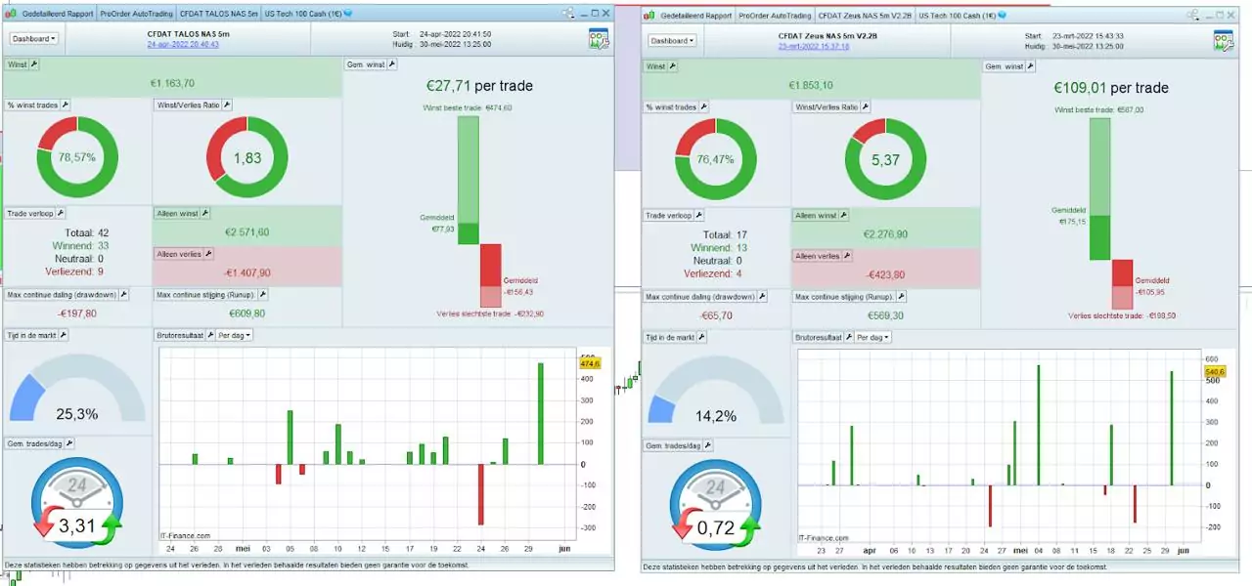Click the €2.571,60 winners-only amount
The width and height of the screenshot is (1252, 586).
click(x=246, y=231)
